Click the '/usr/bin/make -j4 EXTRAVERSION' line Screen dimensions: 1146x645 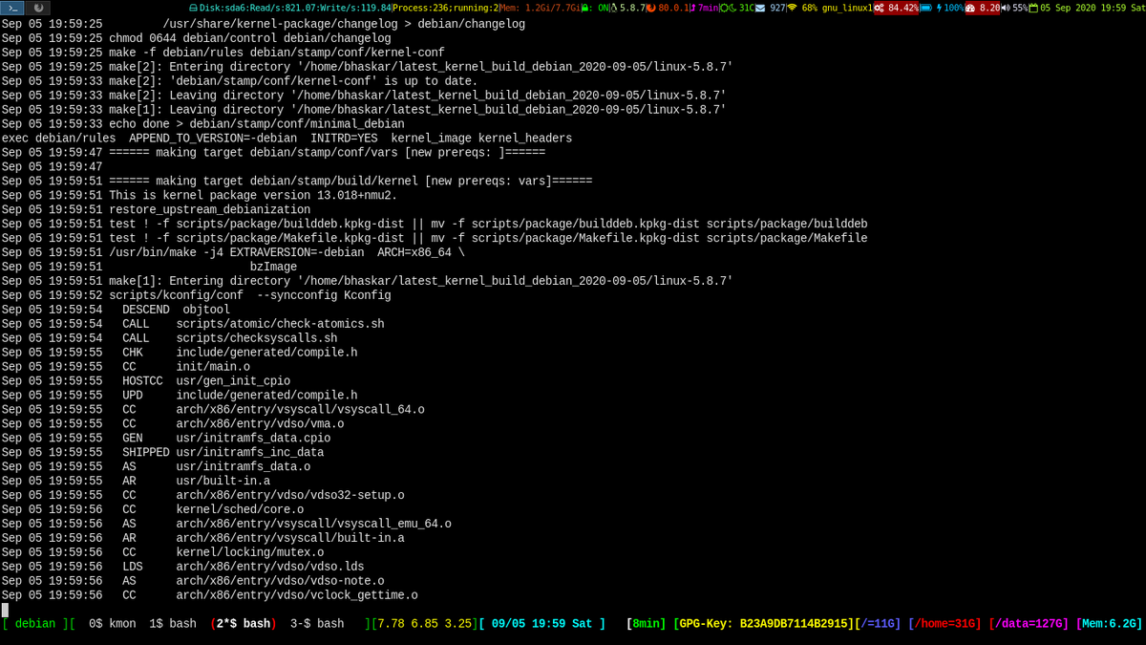point(233,253)
